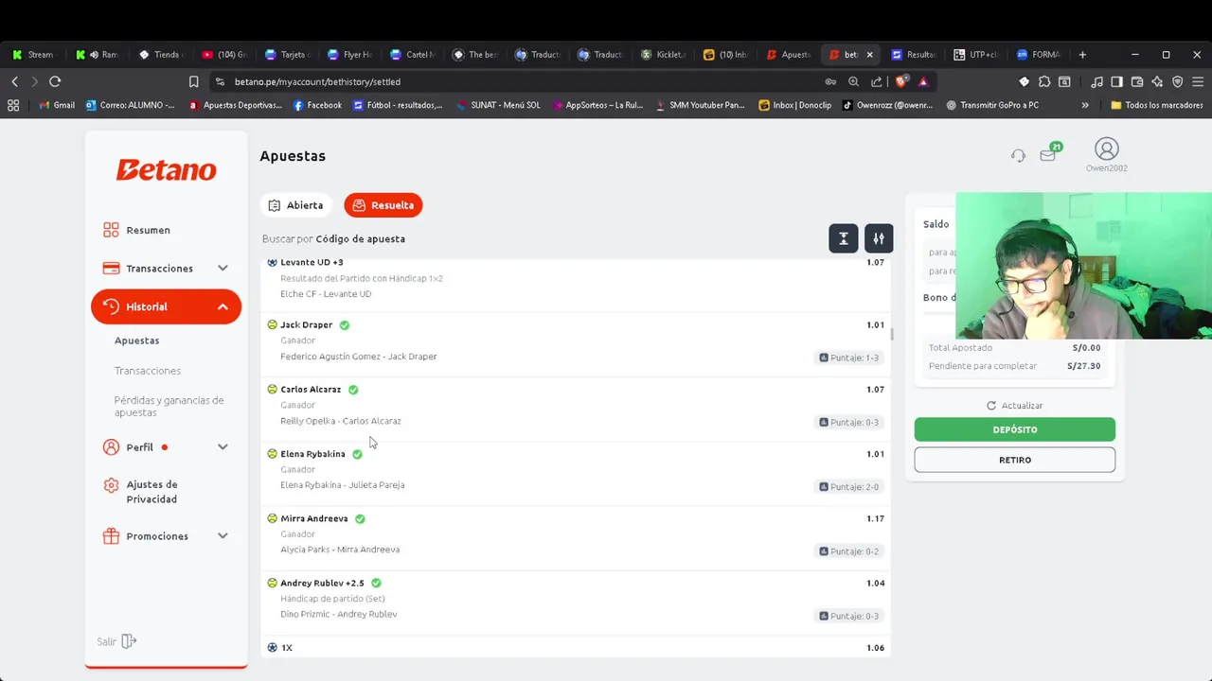1212x681 pixels.
Task: Switch to the Tarjeta browser tab
Action: [x=287, y=55]
